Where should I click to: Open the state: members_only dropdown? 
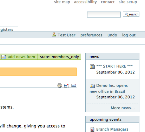pyautogui.click(x=59, y=57)
